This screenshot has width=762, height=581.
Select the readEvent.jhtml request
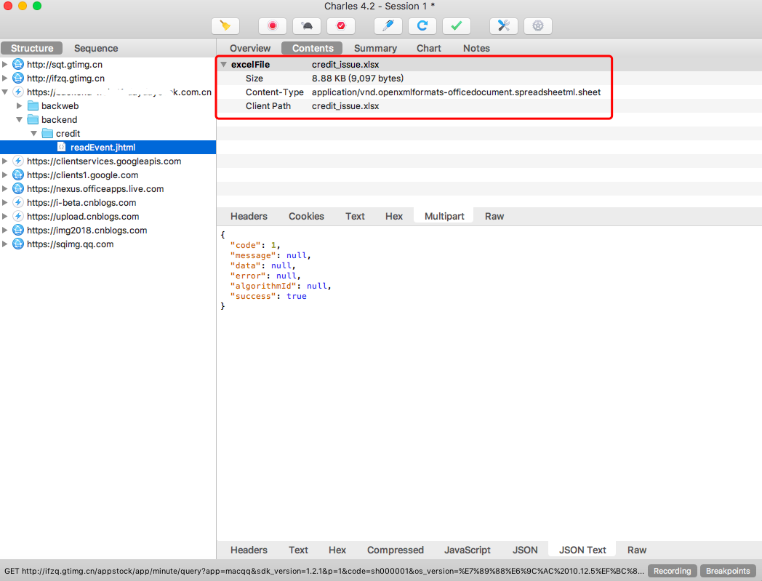108,148
